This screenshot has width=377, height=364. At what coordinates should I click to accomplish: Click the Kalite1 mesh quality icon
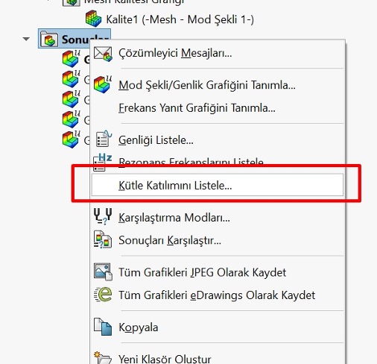93,19
